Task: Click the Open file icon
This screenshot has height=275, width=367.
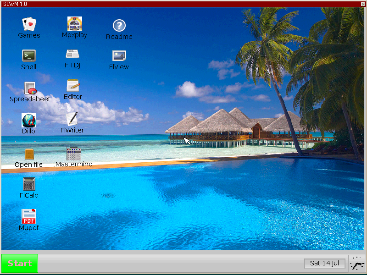Action: [x=29, y=154]
